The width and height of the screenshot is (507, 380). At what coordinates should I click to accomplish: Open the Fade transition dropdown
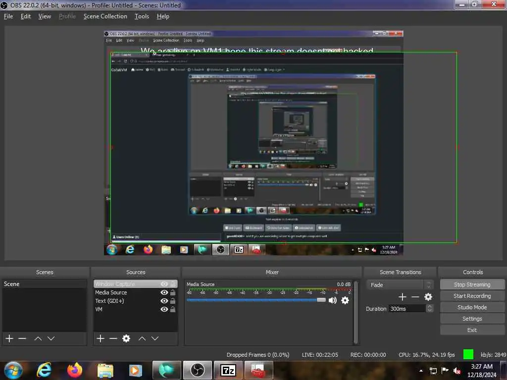(x=400, y=285)
